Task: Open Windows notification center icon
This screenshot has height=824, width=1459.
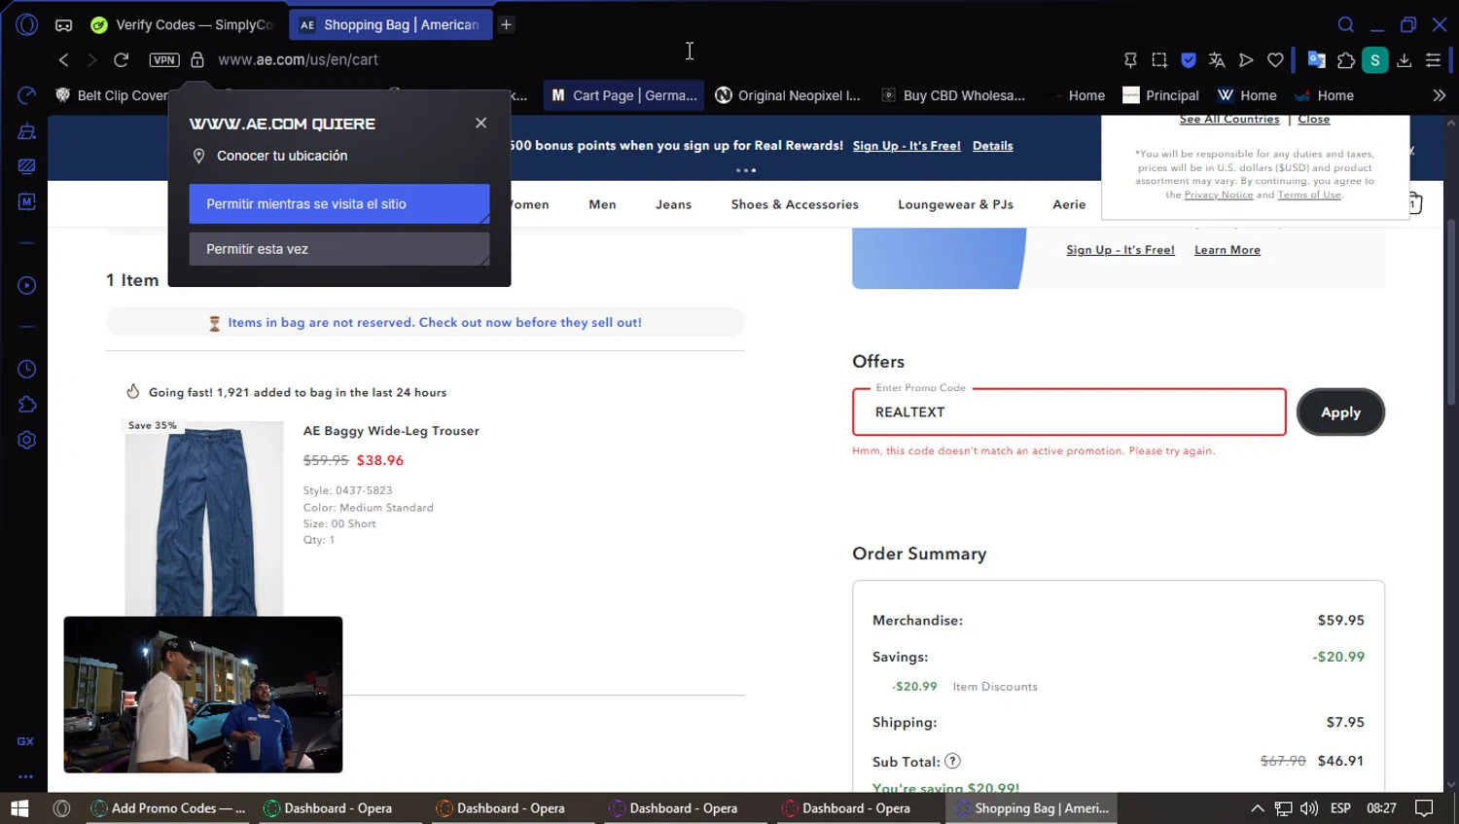Action: pos(1424,808)
